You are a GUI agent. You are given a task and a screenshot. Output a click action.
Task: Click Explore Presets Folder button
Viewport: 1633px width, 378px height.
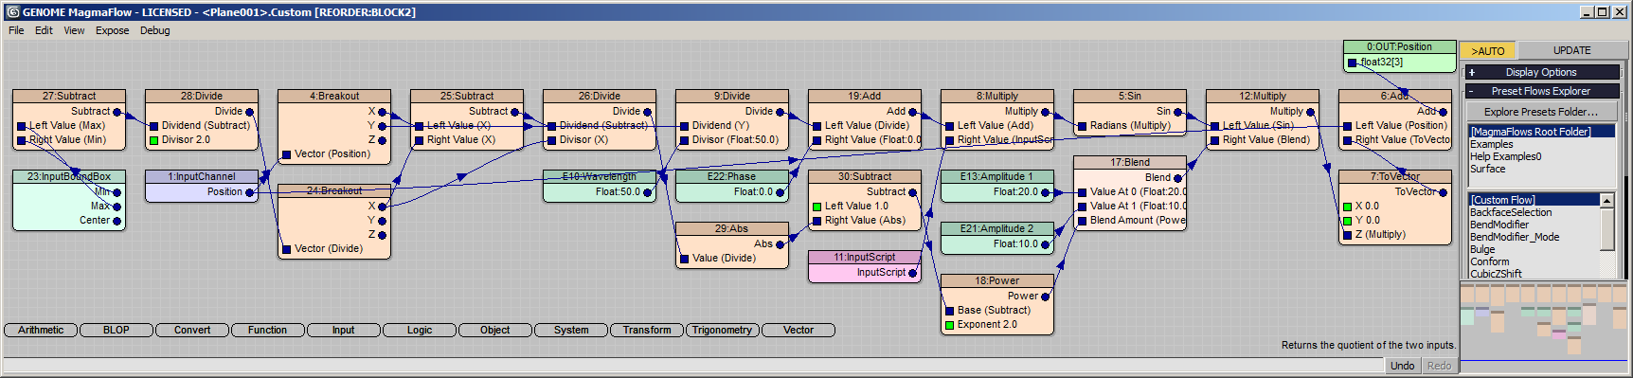[1541, 112]
